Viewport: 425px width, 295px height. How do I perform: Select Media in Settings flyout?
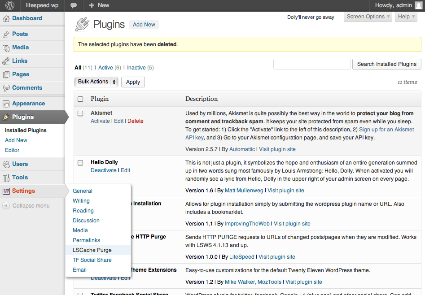80,230
